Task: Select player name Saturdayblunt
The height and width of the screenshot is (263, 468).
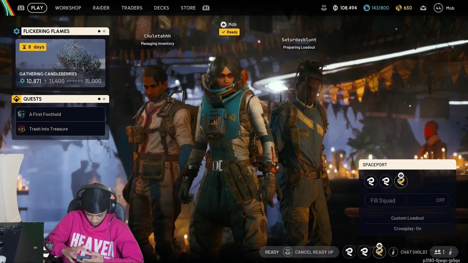Action: (x=299, y=40)
